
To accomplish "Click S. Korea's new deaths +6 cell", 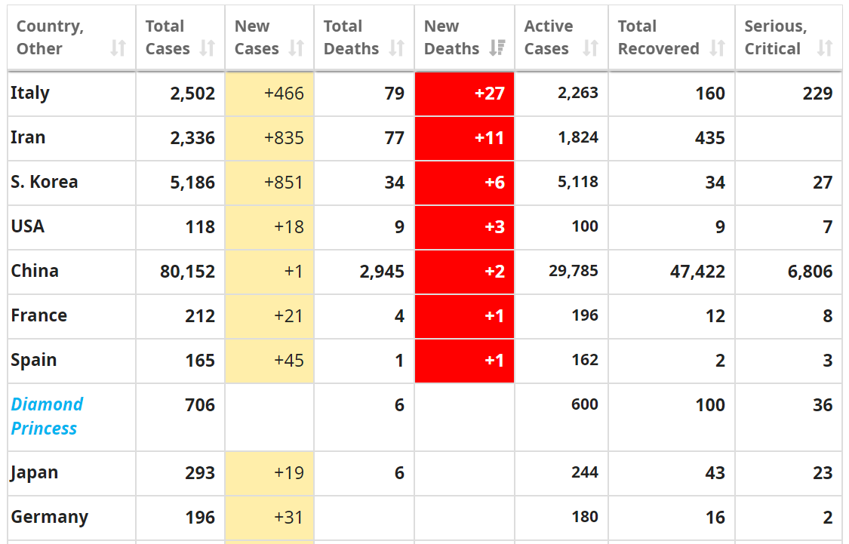I will click(465, 183).
